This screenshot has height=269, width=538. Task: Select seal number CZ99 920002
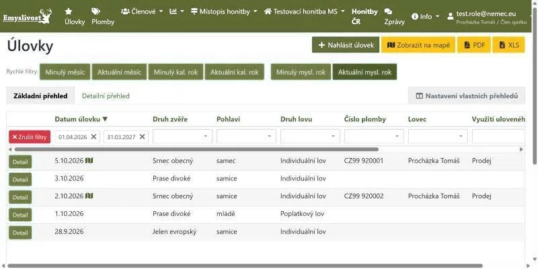coord(364,196)
